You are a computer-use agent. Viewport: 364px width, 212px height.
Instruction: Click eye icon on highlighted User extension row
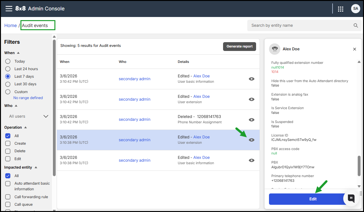click(x=251, y=140)
